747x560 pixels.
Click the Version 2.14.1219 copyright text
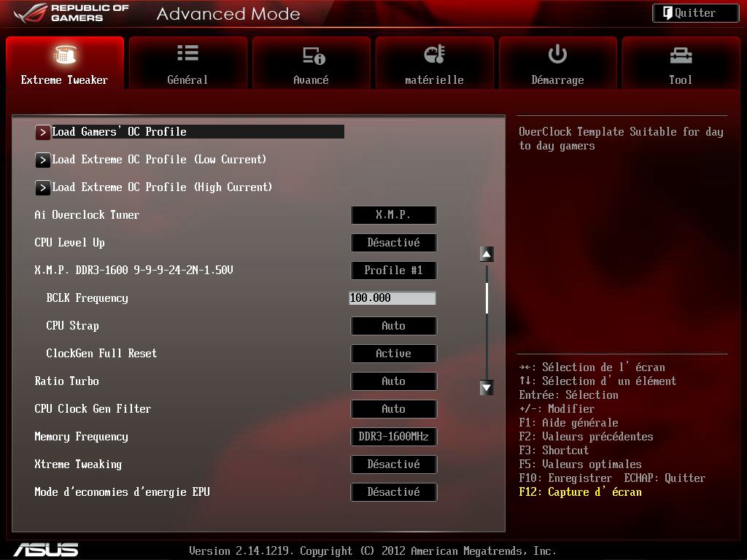tap(373, 551)
